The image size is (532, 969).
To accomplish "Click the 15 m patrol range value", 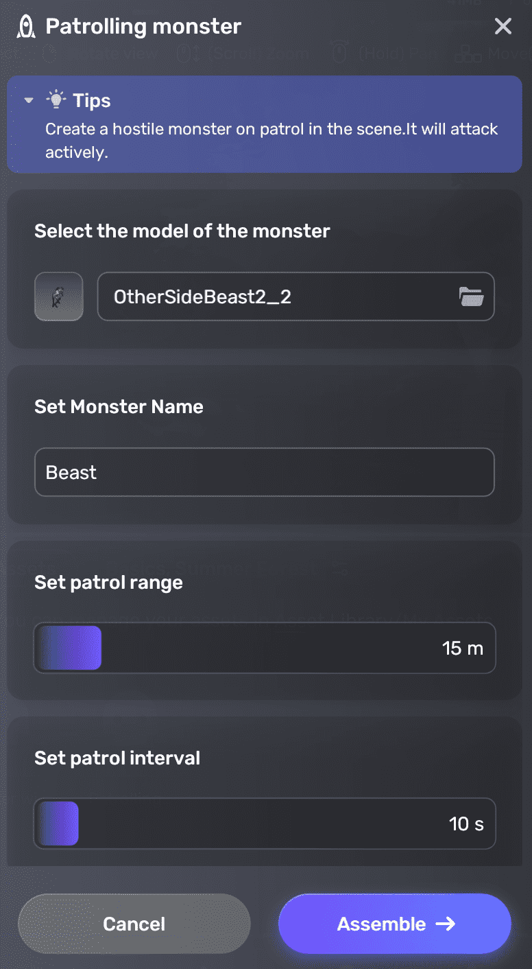I will (462, 647).
